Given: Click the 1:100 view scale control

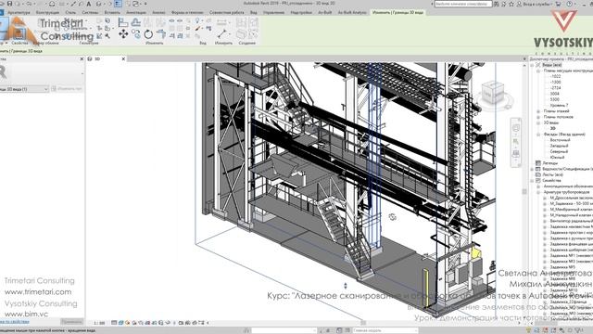Looking at the screenshot, I should (99, 323).
